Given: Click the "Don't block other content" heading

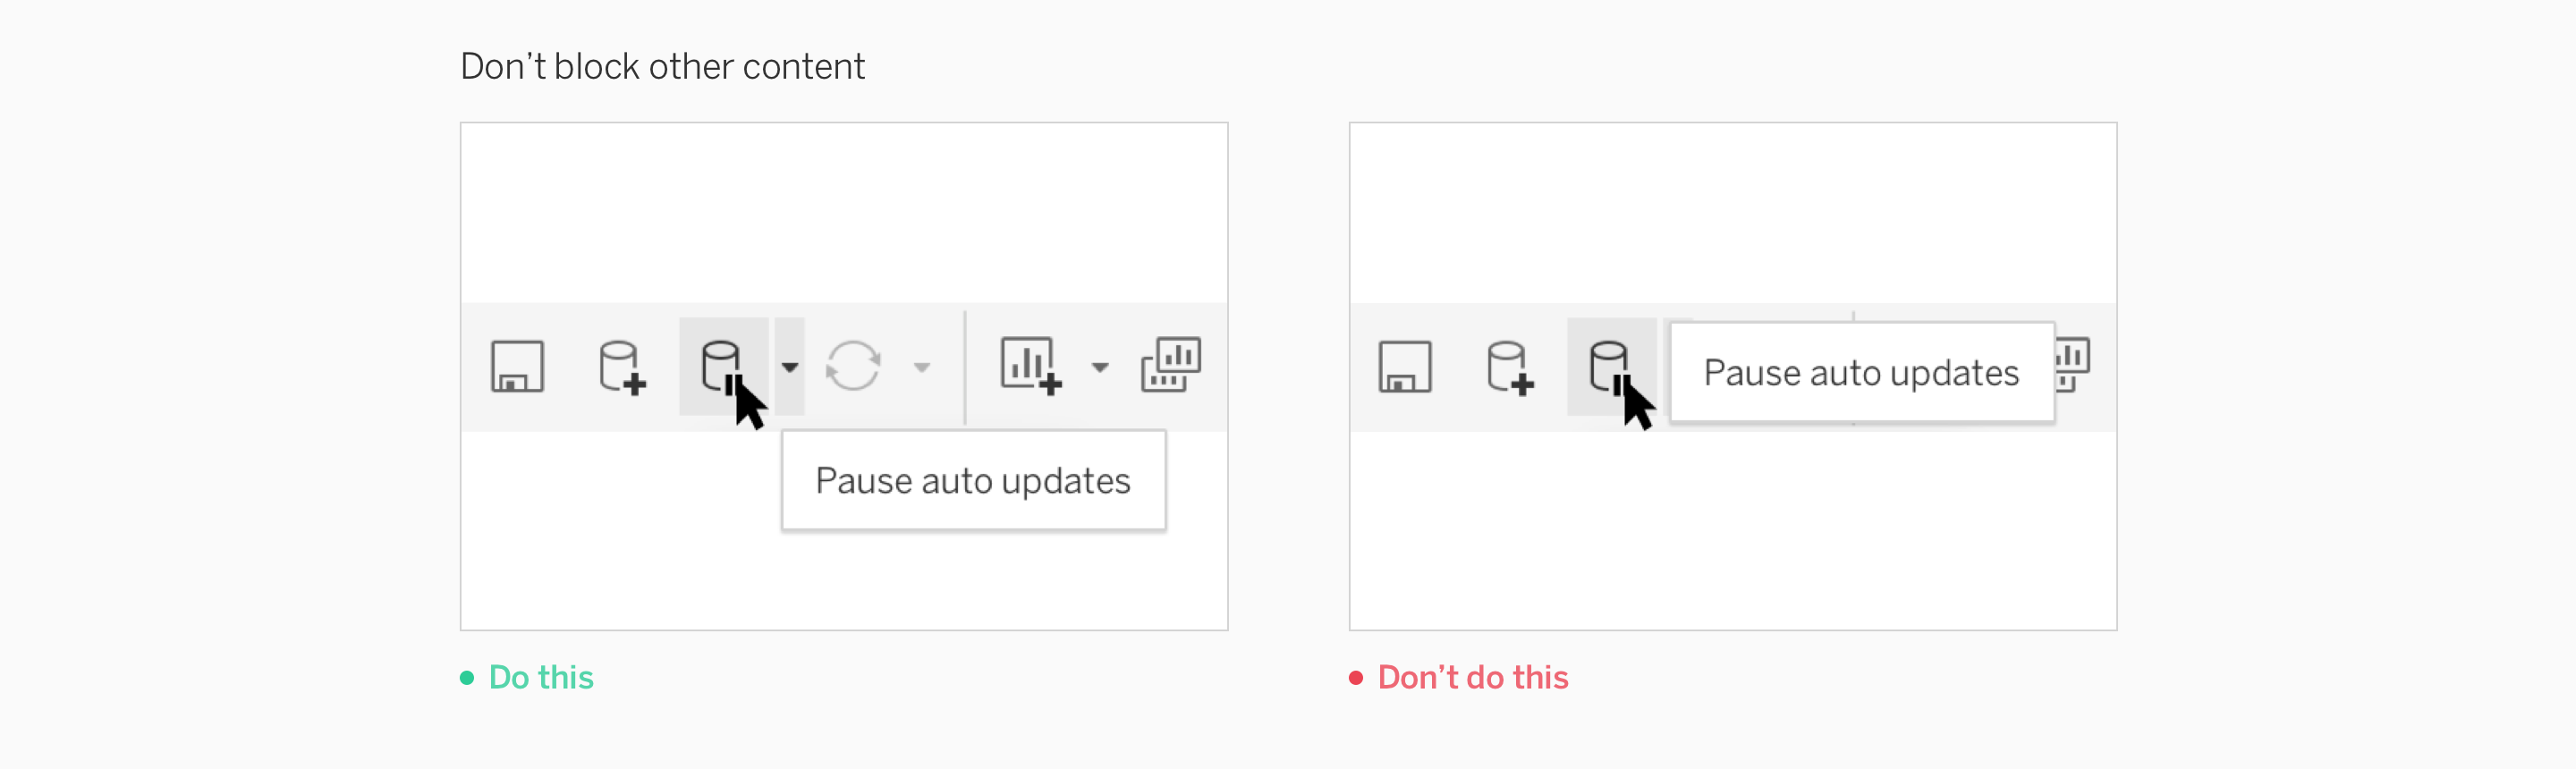Looking at the screenshot, I should [x=662, y=67].
